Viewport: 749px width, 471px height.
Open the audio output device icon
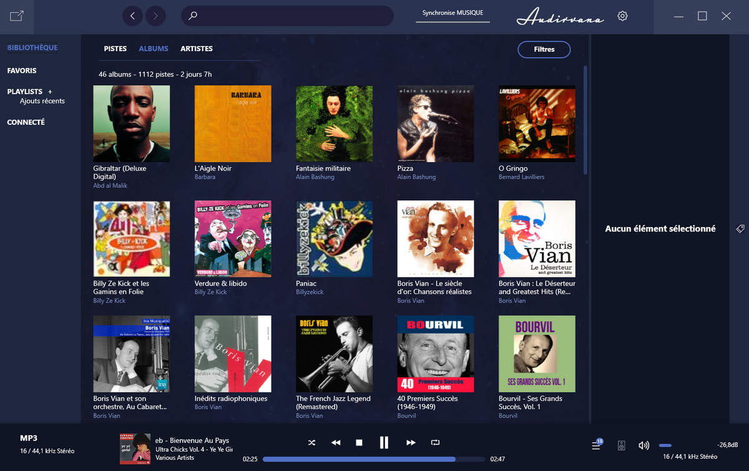click(621, 445)
